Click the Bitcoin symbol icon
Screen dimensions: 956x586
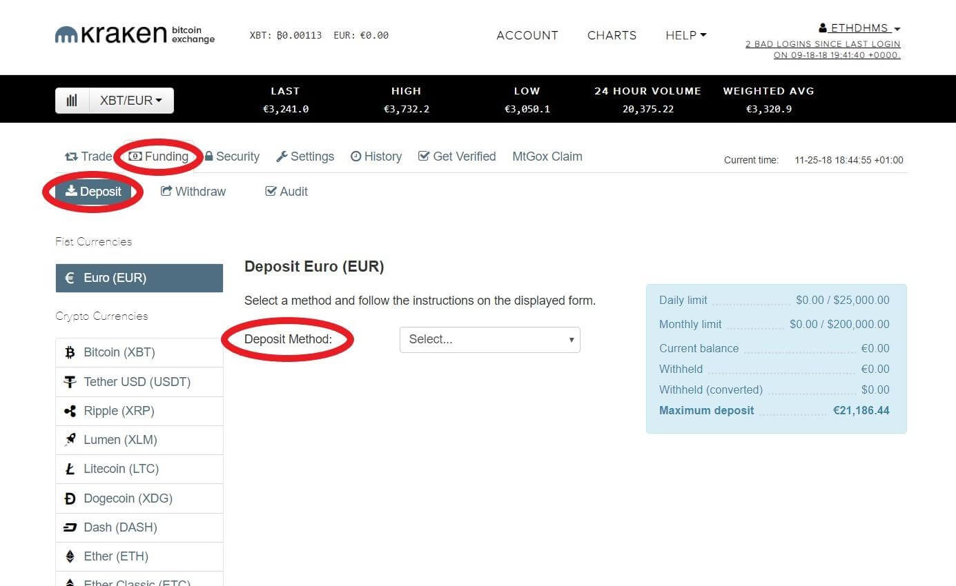pos(70,352)
